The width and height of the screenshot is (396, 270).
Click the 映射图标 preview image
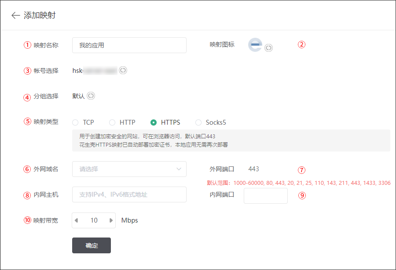click(x=255, y=45)
